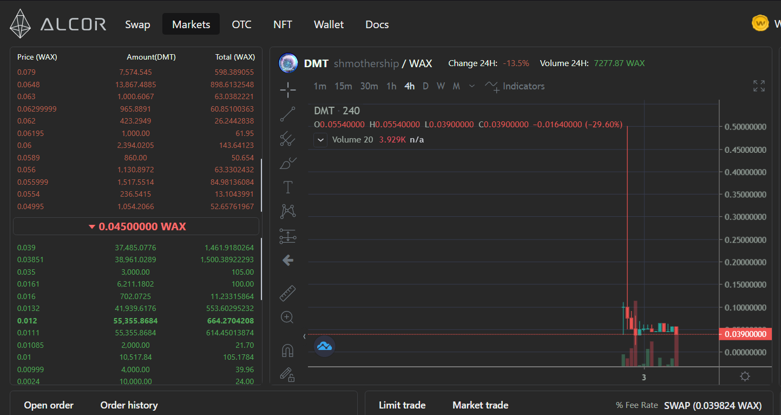Click the gold WAX wallet coin icon

pos(760,23)
